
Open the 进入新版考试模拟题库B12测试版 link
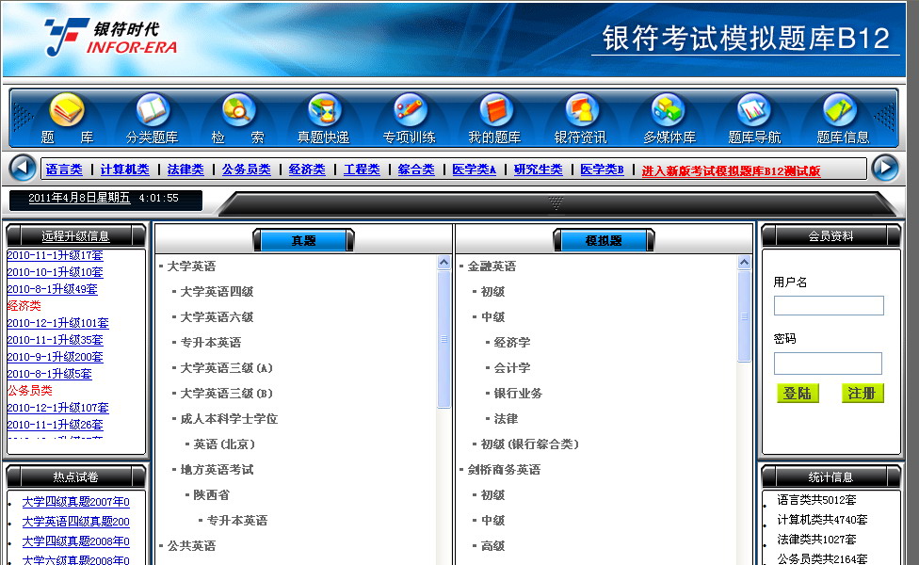[731, 171]
